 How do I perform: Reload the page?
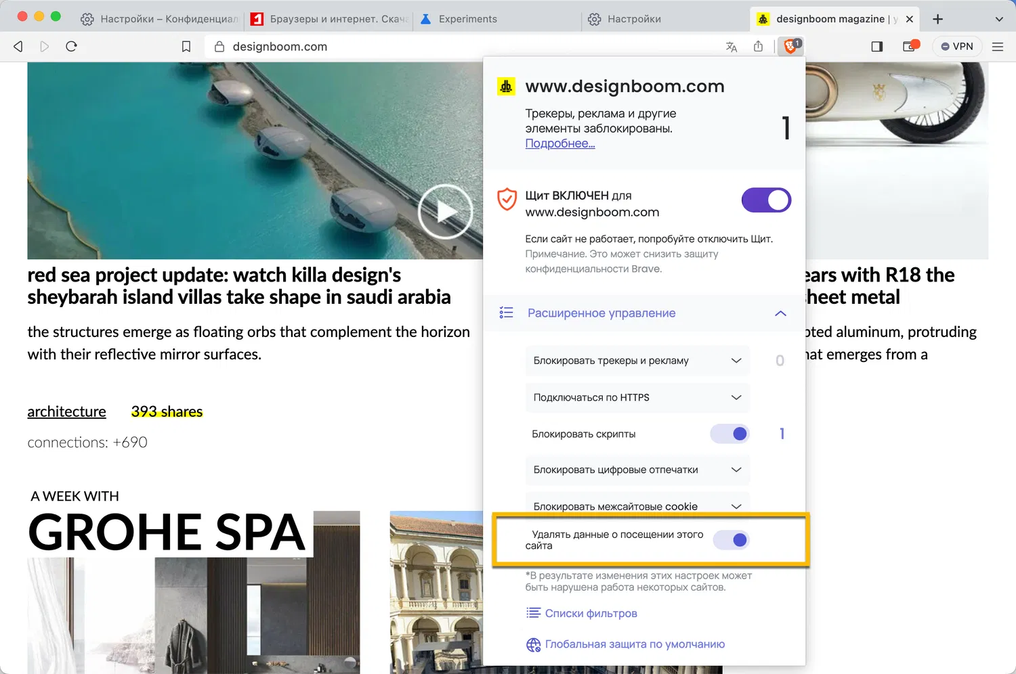pos(71,46)
